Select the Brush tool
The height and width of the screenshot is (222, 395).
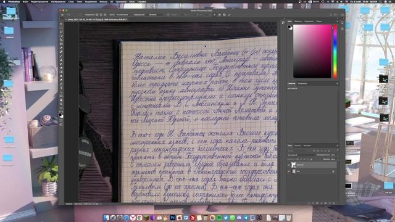click(x=61, y=56)
